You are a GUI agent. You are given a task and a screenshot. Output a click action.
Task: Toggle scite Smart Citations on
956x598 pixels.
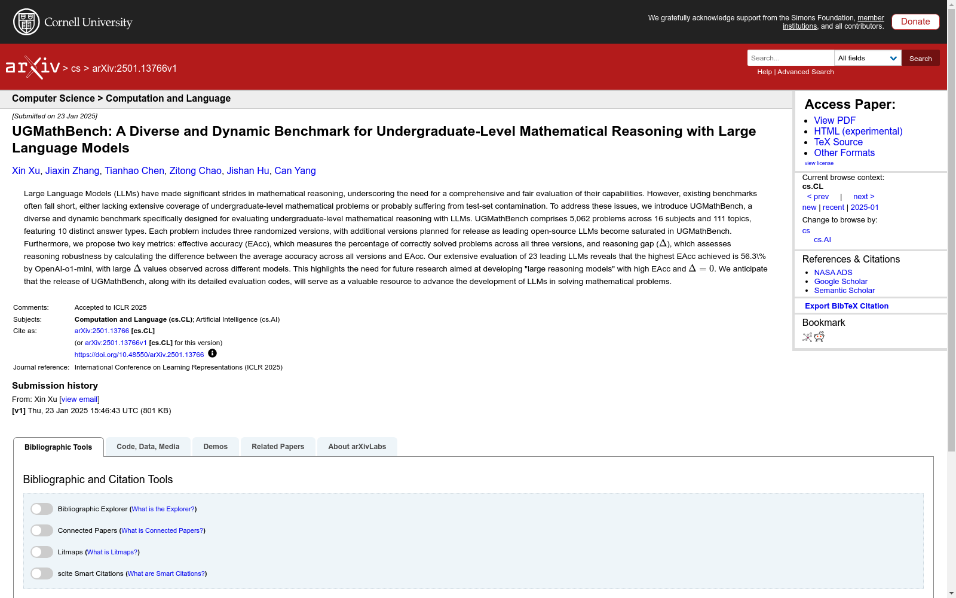coord(42,573)
